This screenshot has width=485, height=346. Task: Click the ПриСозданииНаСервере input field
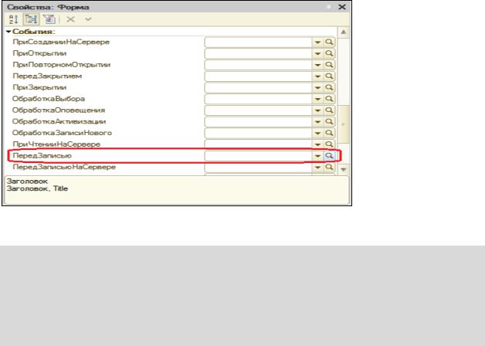[258, 42]
